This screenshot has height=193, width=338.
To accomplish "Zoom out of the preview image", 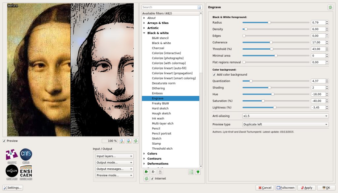I will (x=121, y=141).
